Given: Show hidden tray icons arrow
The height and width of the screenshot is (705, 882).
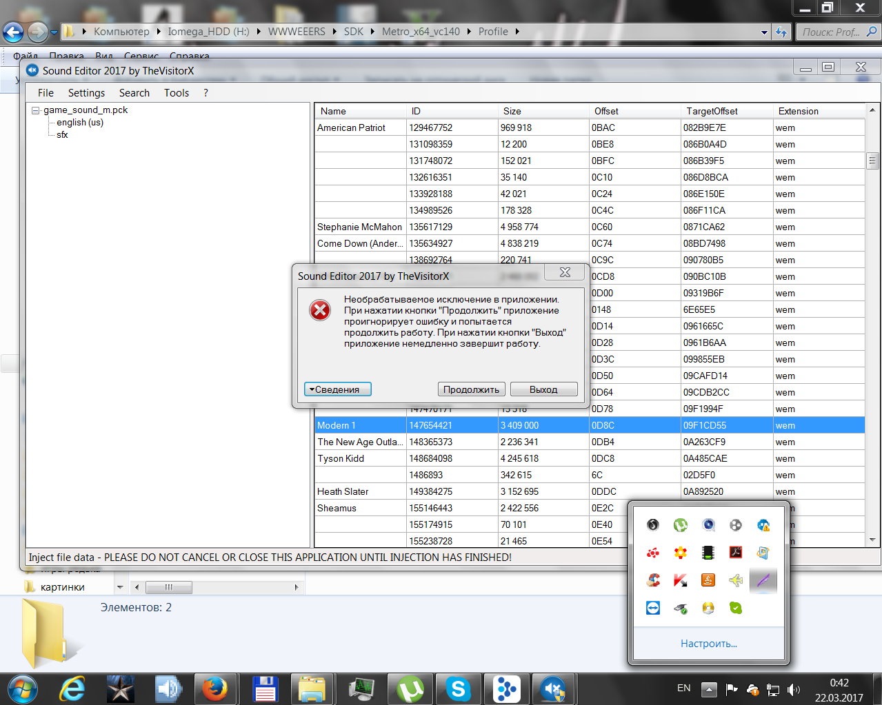Looking at the screenshot, I should [709, 688].
